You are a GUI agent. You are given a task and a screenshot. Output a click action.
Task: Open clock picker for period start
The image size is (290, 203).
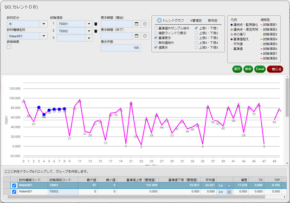(145, 24)
